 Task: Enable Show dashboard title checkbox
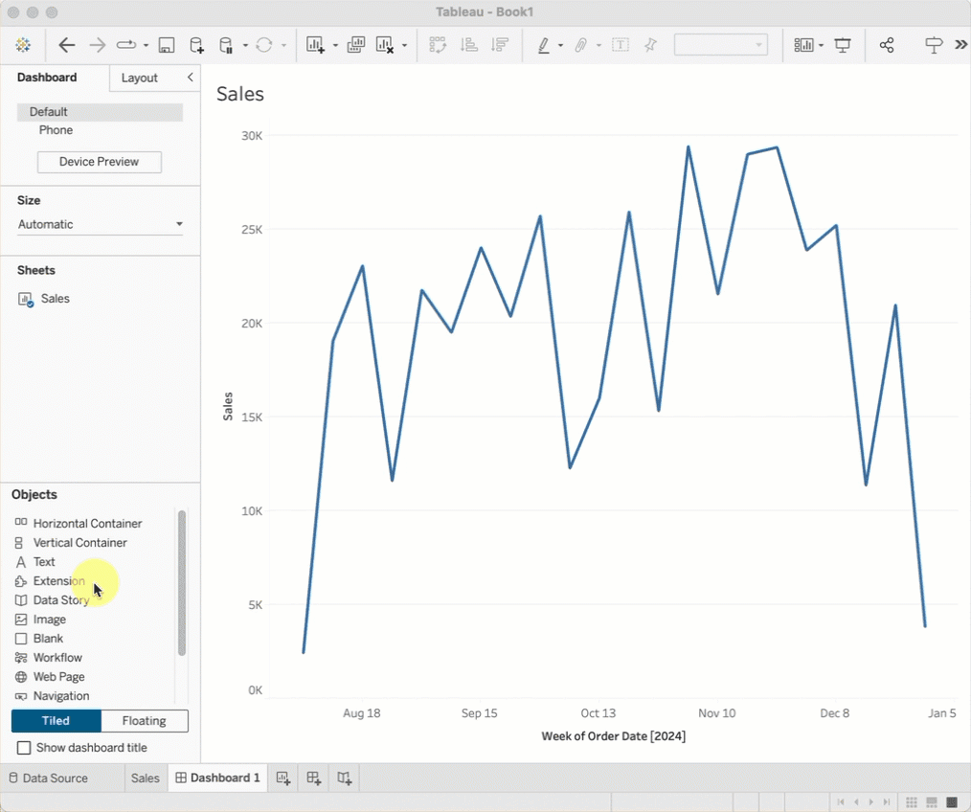pos(24,748)
